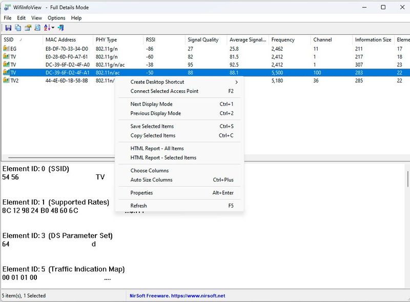Click the HTML report magnifier toolbar icon

tap(38, 28)
